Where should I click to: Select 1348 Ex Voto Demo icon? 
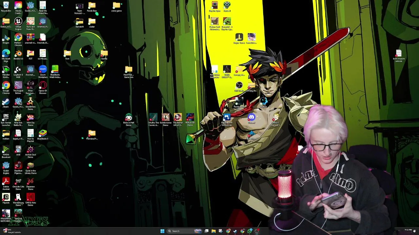point(30,200)
